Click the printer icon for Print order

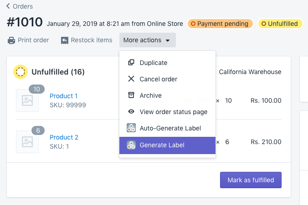11,40
